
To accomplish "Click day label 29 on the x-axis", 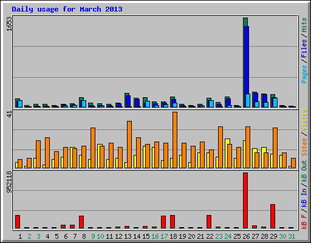I will pos(273,236).
